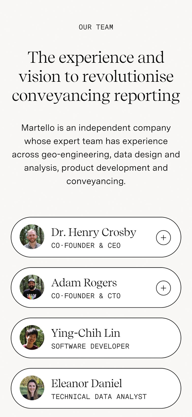Click Dr. Henry Crosby's profile photo
Screen dimensions: 192x417
point(32,237)
